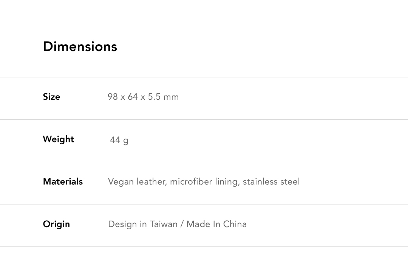Select the Size row label
Viewport: 408px width, 272px height.
51,97
